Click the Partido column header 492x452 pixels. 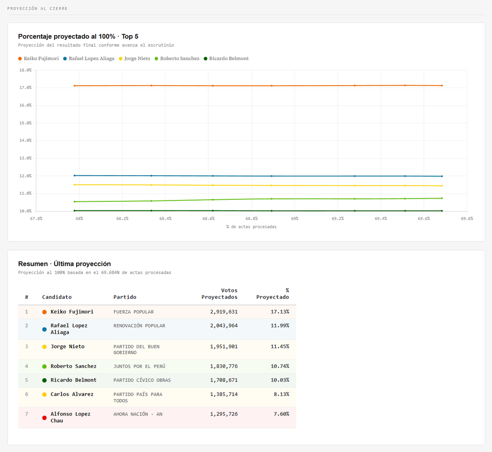[125, 297]
